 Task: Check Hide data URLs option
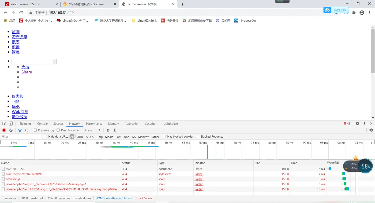[x=45, y=137]
